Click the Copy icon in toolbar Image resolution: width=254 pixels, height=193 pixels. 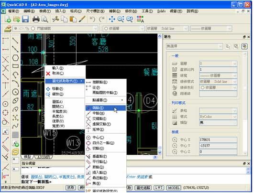point(64,19)
